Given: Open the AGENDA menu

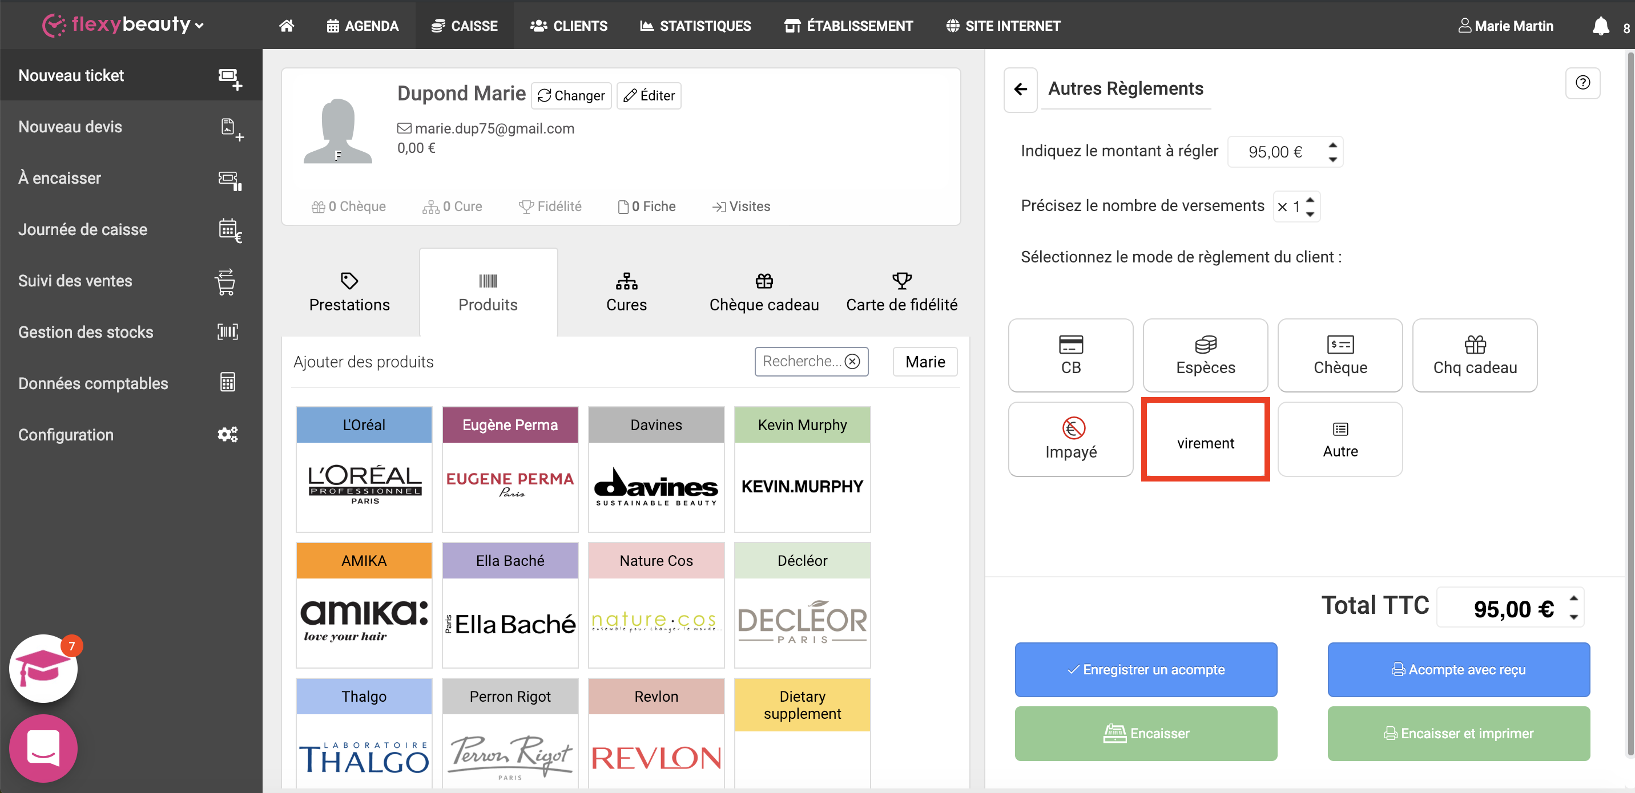Looking at the screenshot, I should coord(363,26).
